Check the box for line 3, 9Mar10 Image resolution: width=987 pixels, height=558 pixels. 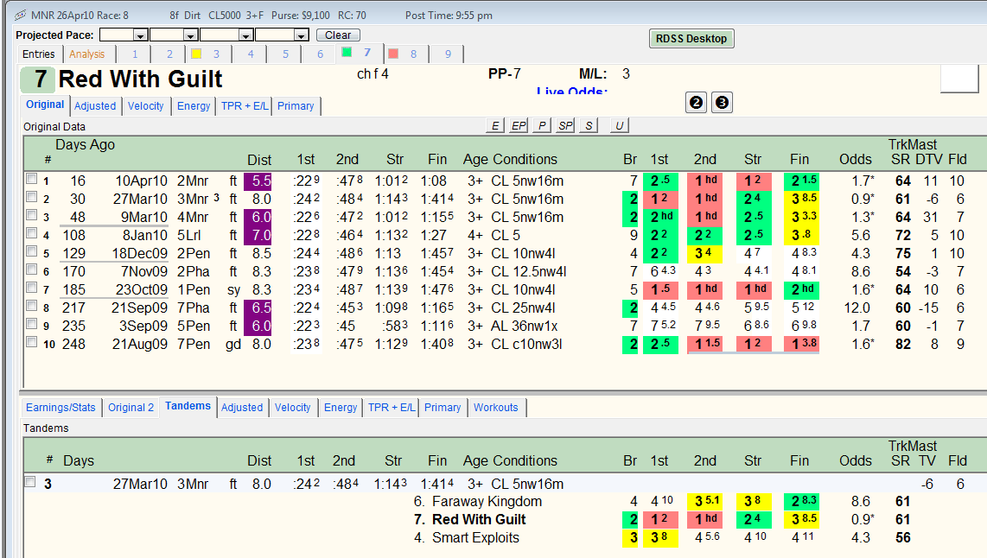(x=31, y=215)
